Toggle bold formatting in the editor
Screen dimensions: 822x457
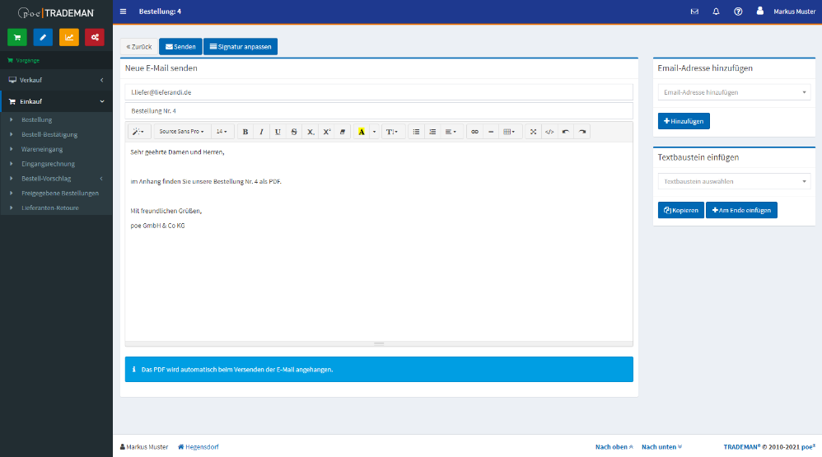[x=245, y=132]
